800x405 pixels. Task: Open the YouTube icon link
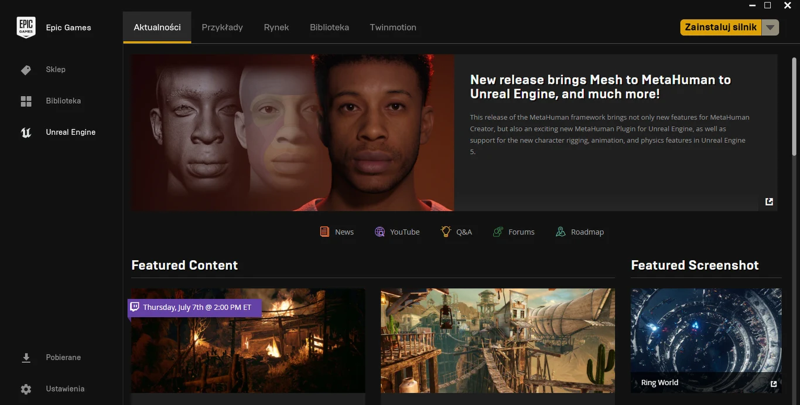point(380,232)
